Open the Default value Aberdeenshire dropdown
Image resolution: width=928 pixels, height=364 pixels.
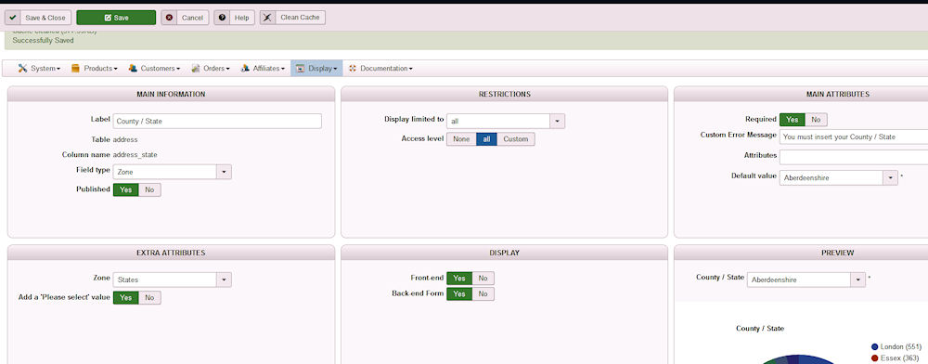(839, 177)
